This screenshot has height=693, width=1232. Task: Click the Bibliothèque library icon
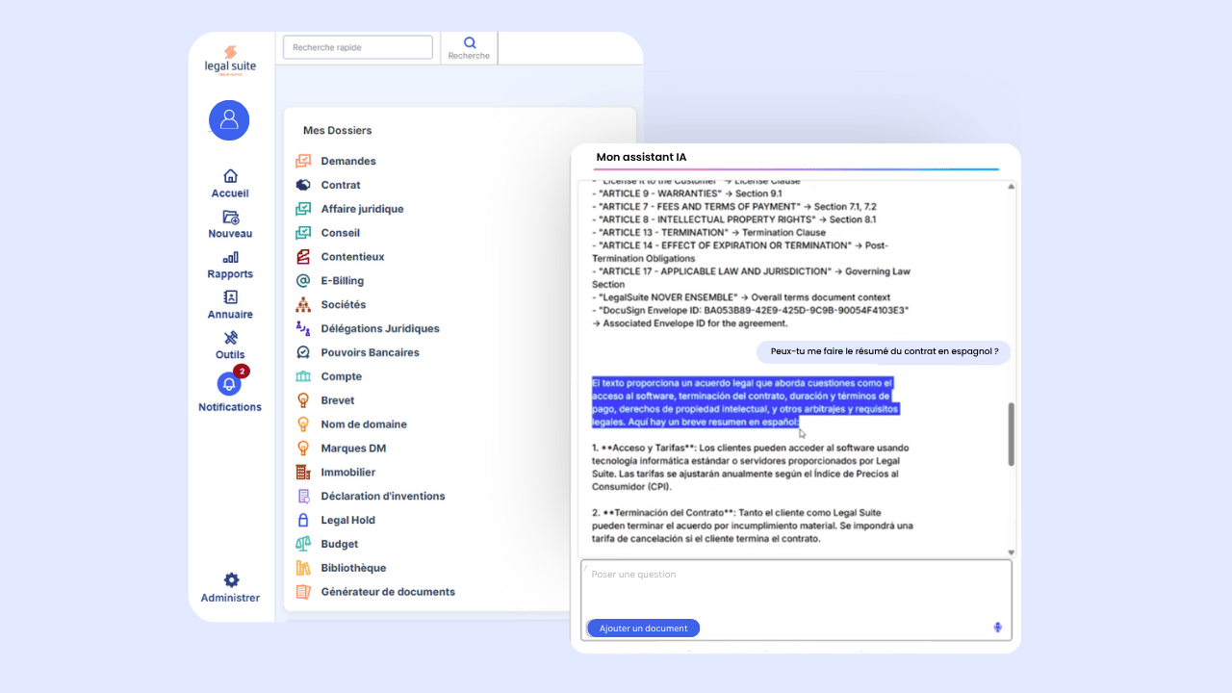click(x=306, y=567)
